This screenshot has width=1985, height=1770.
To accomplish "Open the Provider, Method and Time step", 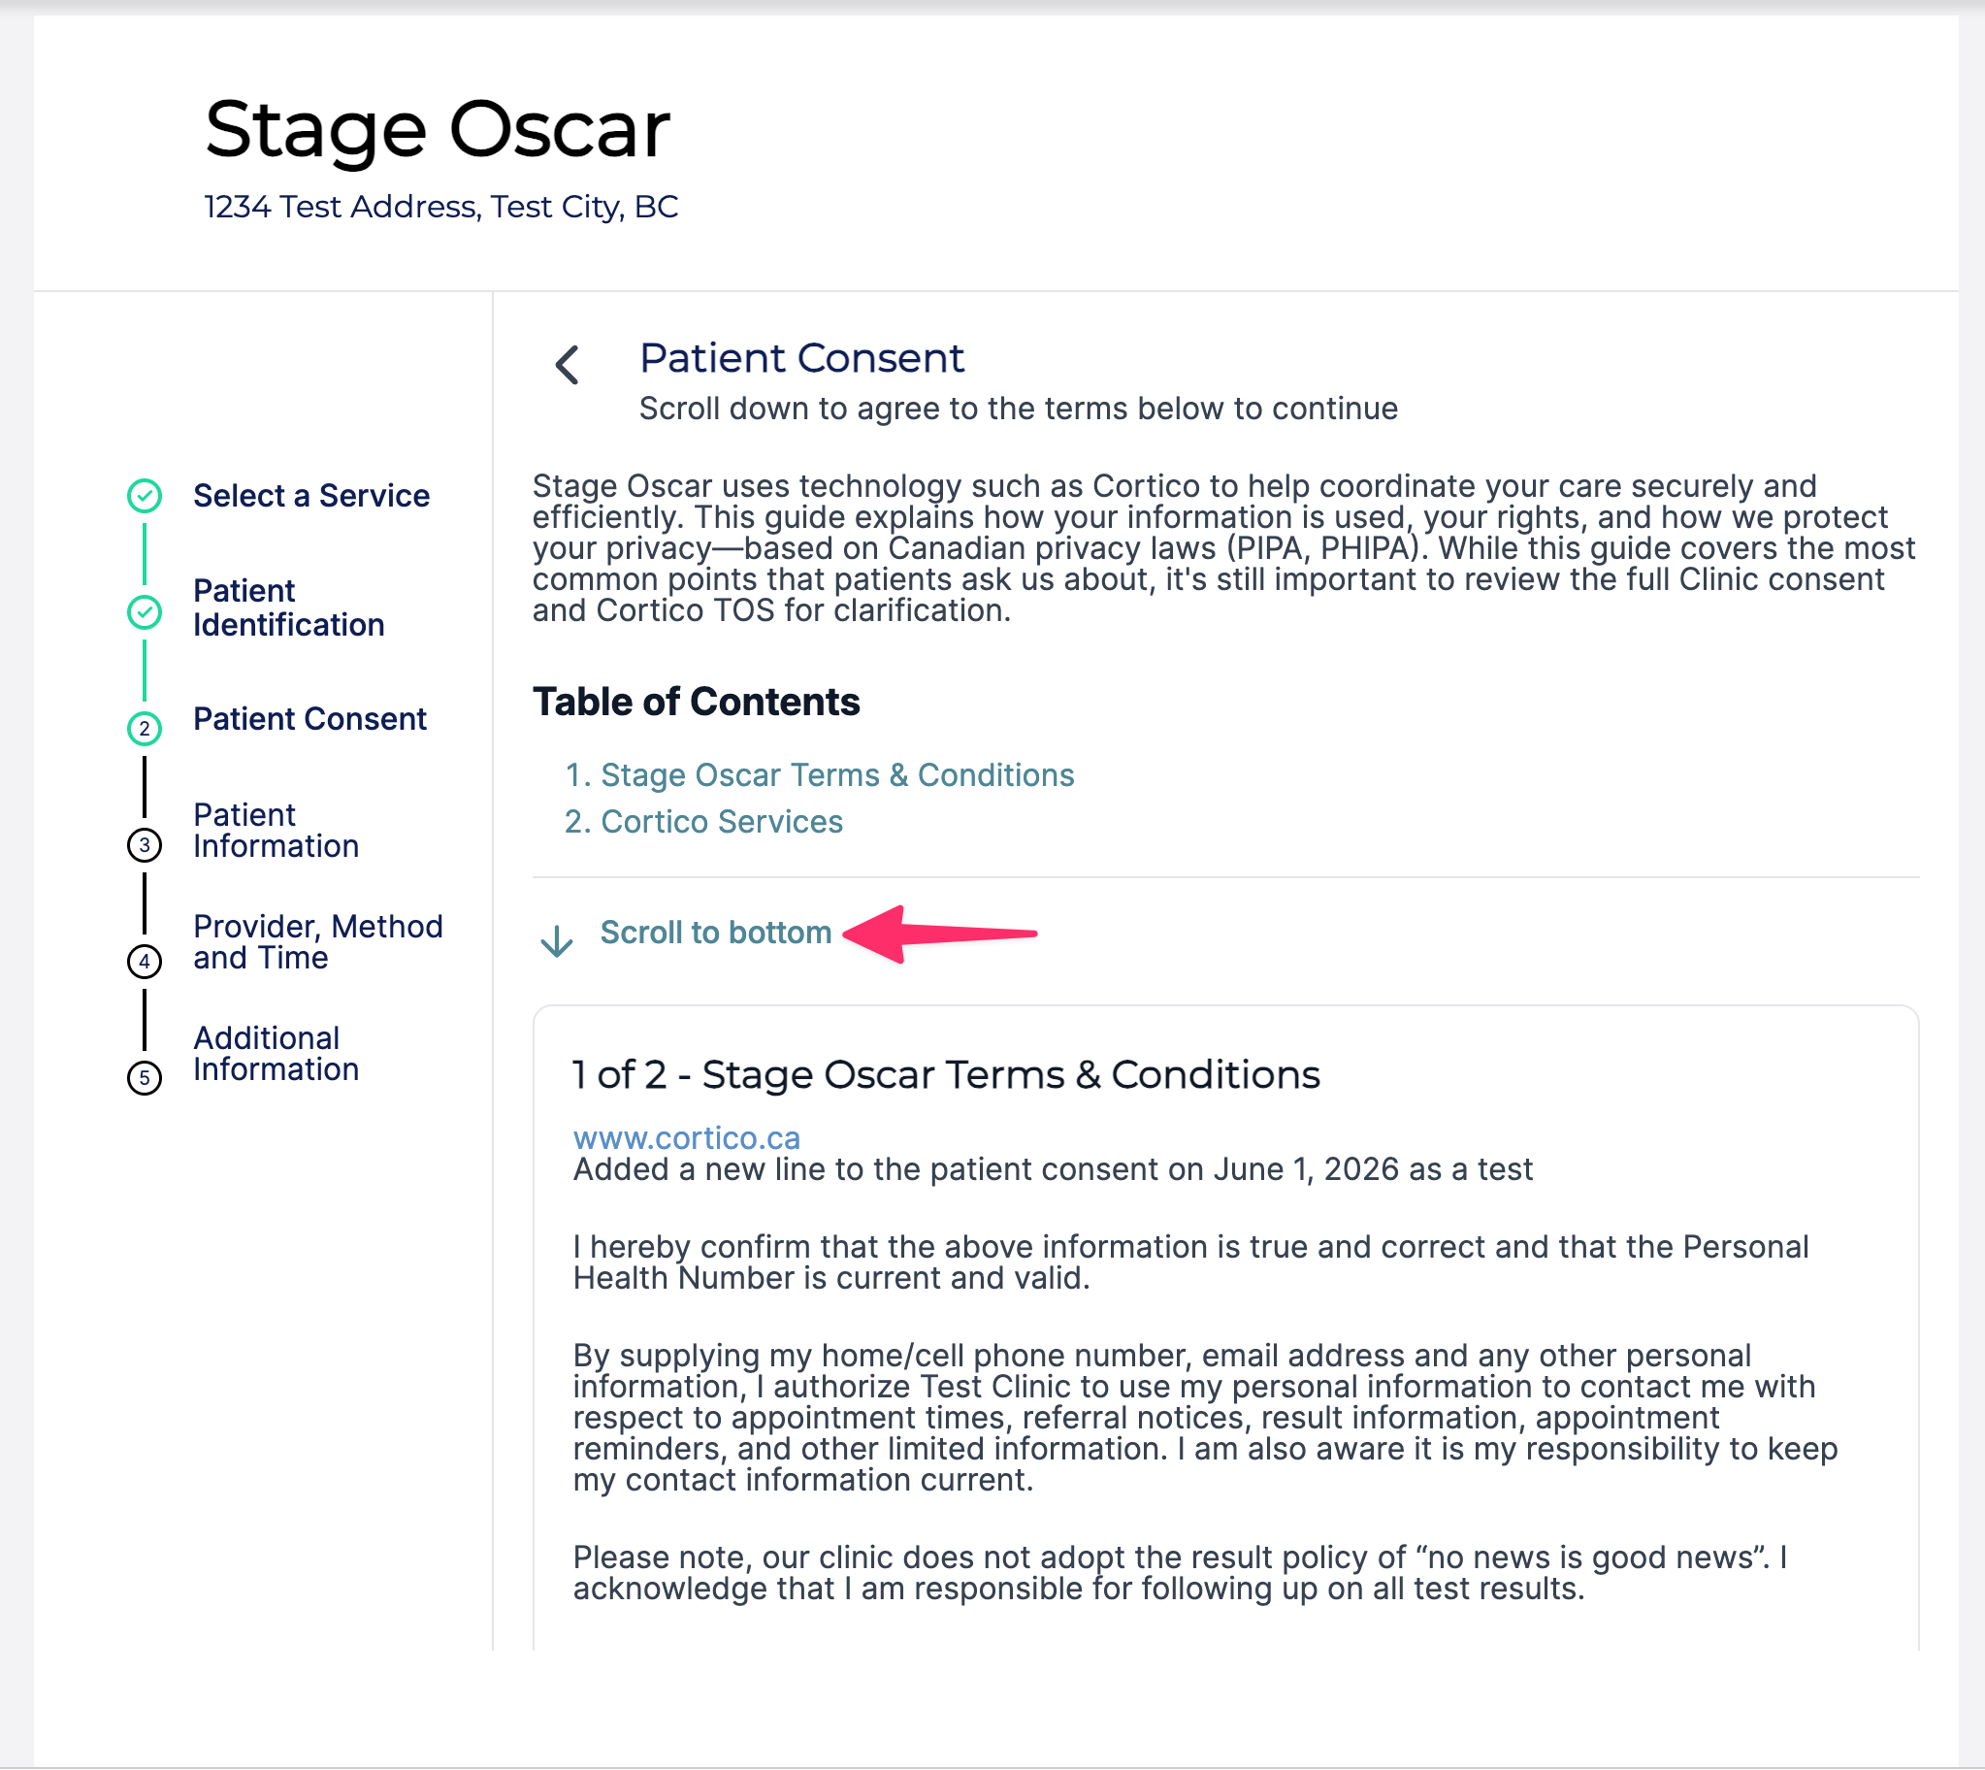I will pyautogui.click(x=318, y=942).
